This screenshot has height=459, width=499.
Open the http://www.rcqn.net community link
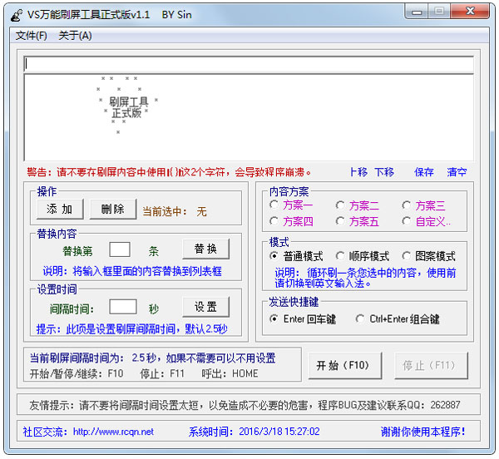tap(113, 432)
